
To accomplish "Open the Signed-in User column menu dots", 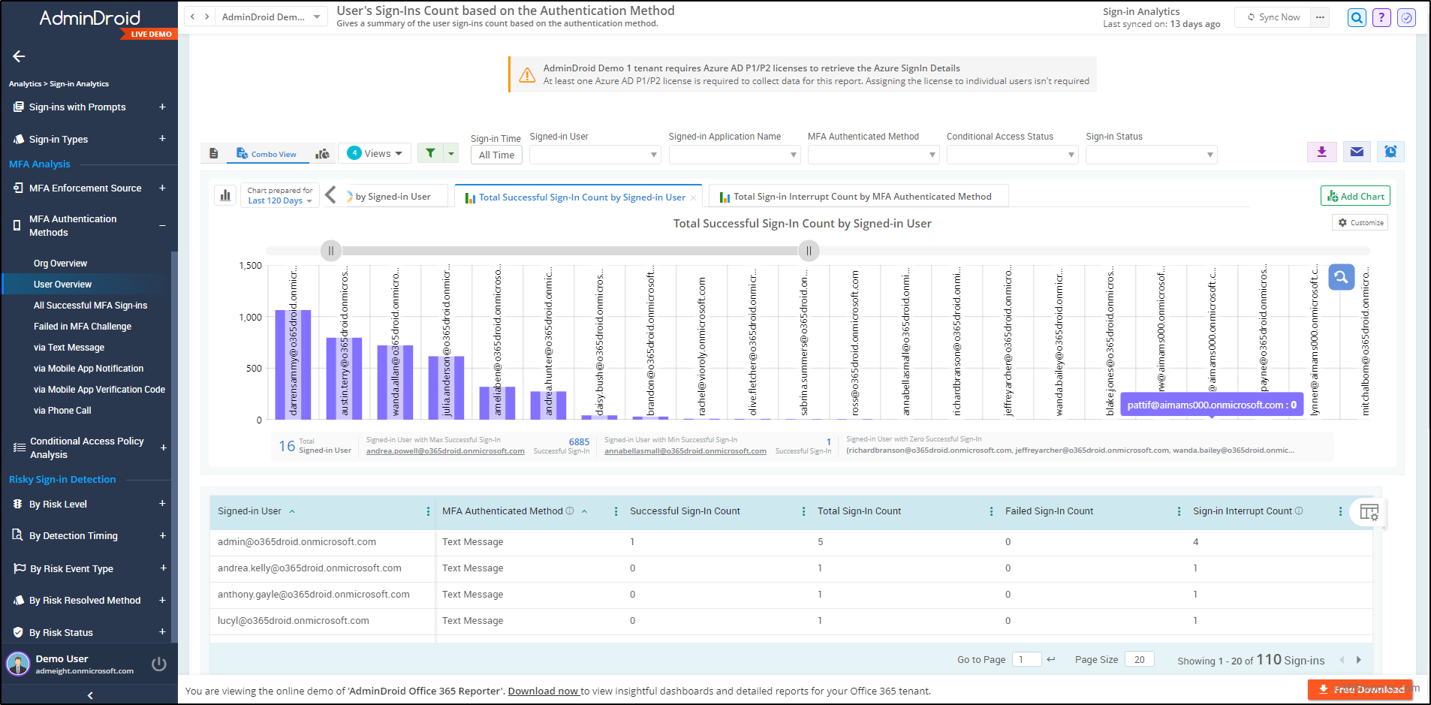I will (x=428, y=511).
